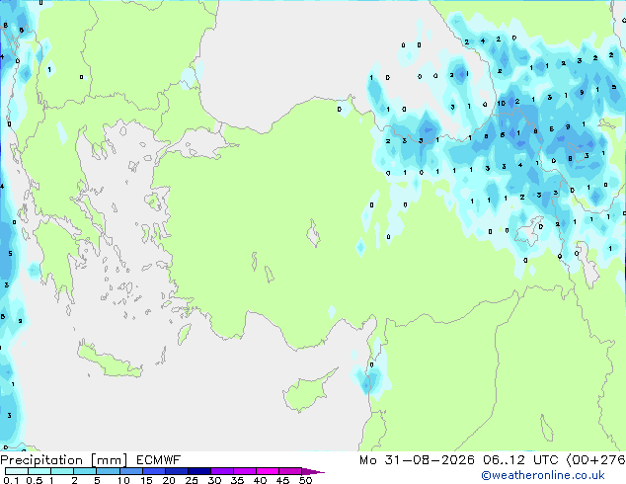Click the '10' precipitation value on the map

501,104
